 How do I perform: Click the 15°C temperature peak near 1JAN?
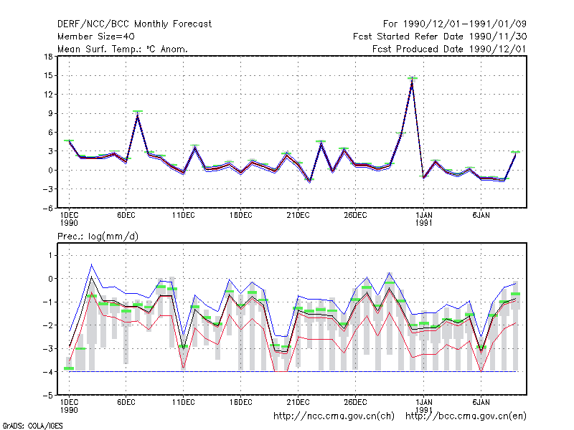coord(412,79)
